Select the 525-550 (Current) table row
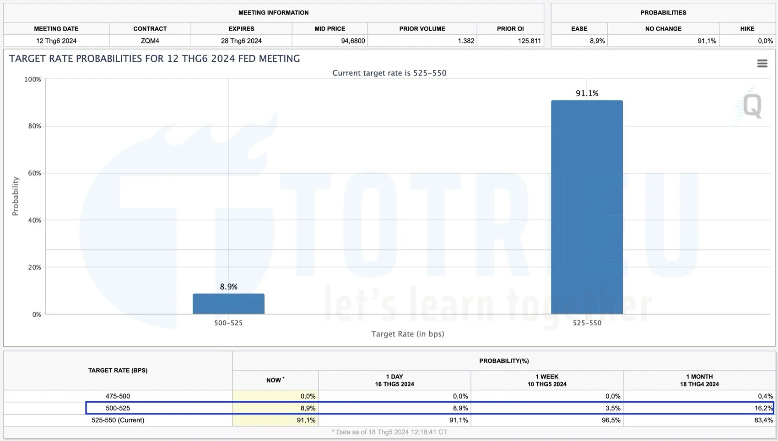 118,420
